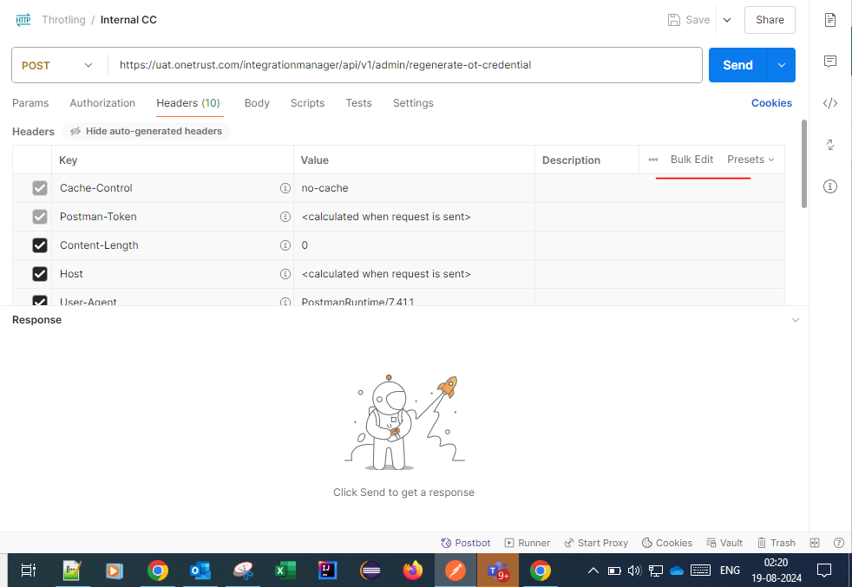Open the Save options dropdown arrow
Image resolution: width=852 pixels, height=587 pixels.
727,20
